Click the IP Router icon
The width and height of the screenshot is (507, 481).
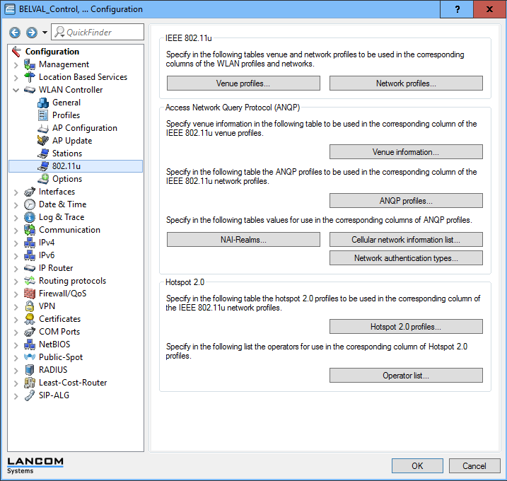[x=30, y=268]
